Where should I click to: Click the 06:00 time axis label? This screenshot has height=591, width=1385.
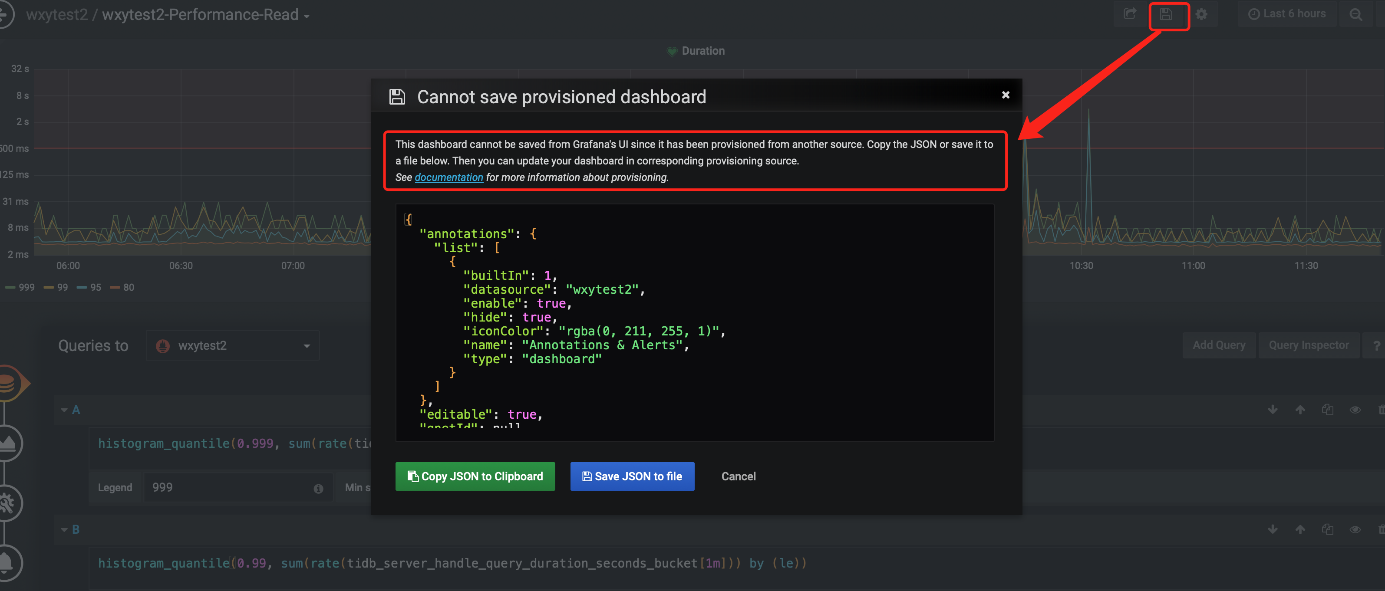pos(68,266)
